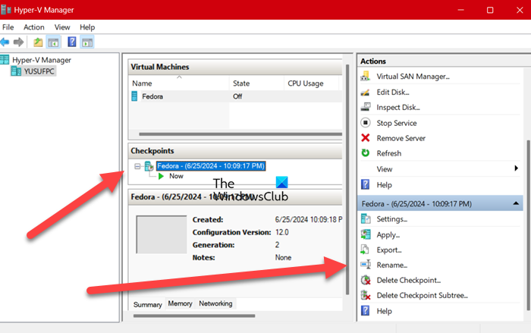The image size is (531, 333).
Task: Click the Help icon below Delete Checkpoint Subtree
Action: 365,311
